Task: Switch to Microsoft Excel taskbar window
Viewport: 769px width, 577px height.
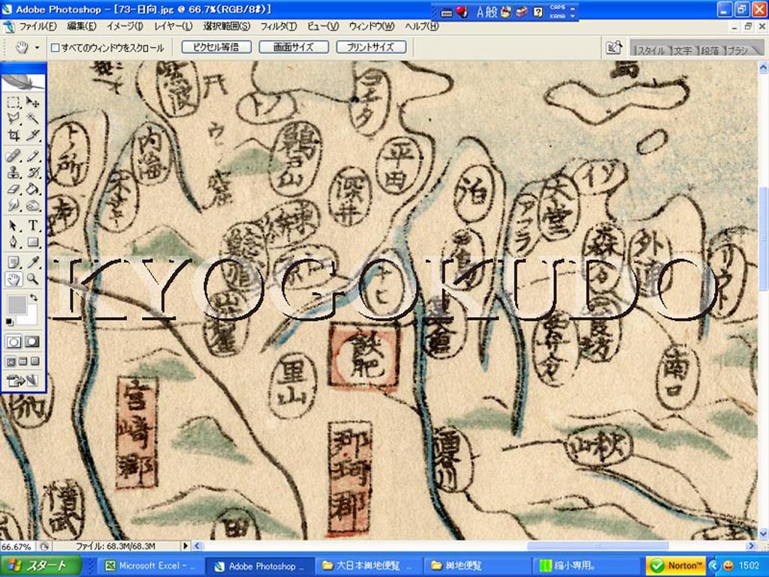Action: pos(149,566)
